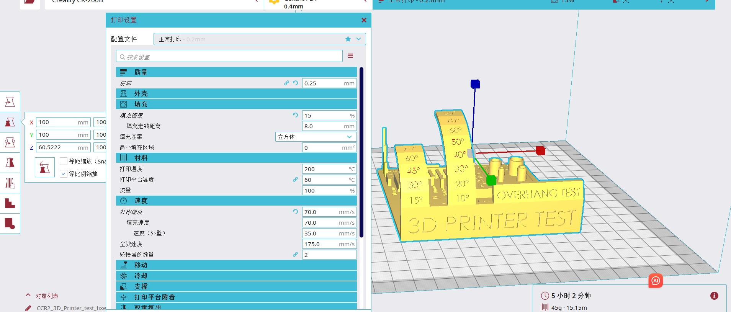Select the support blocker tool
The height and width of the screenshot is (312, 731).
(10, 203)
